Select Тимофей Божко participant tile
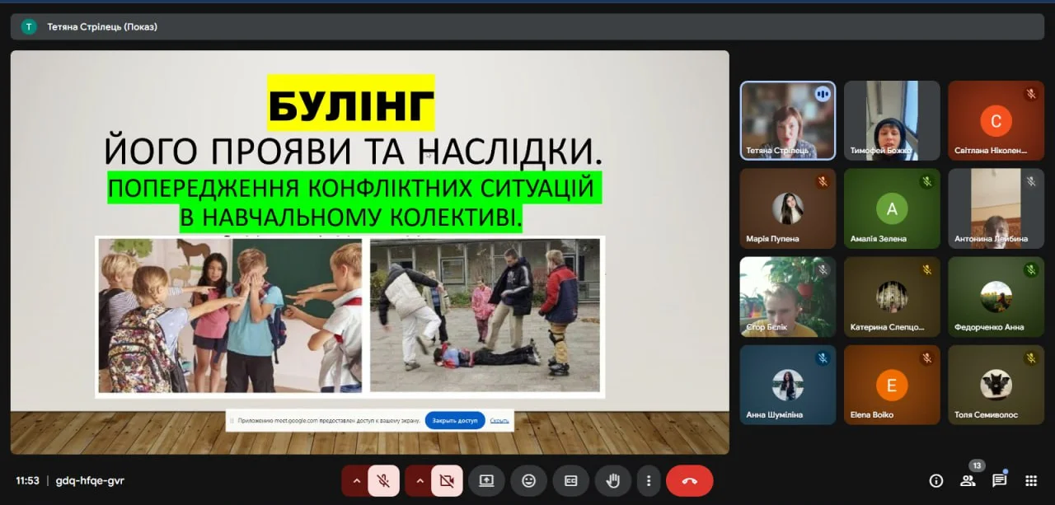Screen dimensions: 1055x505 click(x=891, y=120)
